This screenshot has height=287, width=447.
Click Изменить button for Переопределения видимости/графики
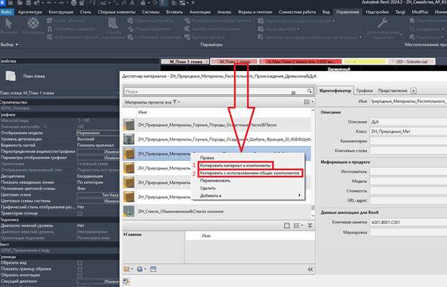coord(98,151)
